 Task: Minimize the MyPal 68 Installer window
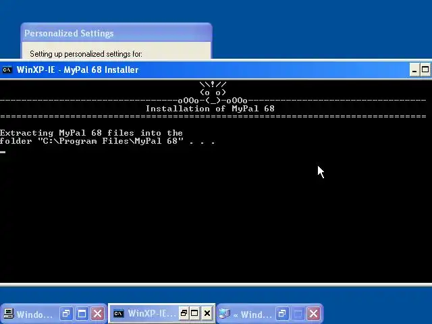pyautogui.click(x=414, y=70)
